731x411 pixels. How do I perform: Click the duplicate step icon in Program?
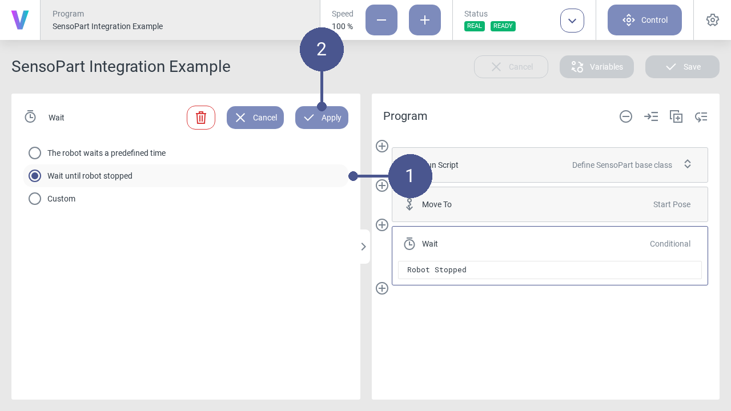(676, 116)
